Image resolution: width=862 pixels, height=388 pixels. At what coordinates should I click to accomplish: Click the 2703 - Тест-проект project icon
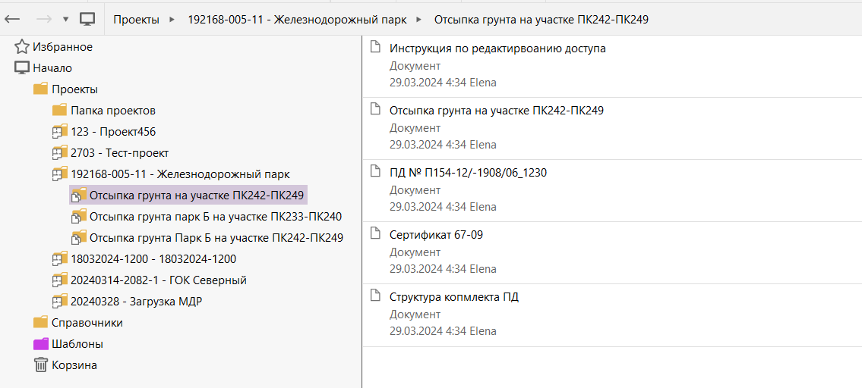coord(59,152)
